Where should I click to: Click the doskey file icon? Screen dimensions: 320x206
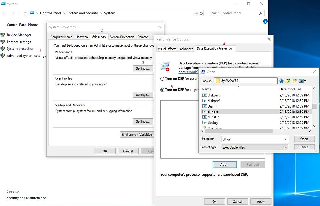(204, 123)
